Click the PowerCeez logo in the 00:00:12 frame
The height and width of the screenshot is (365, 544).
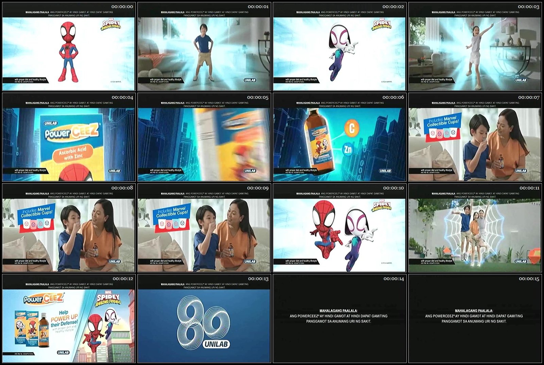coord(43,298)
